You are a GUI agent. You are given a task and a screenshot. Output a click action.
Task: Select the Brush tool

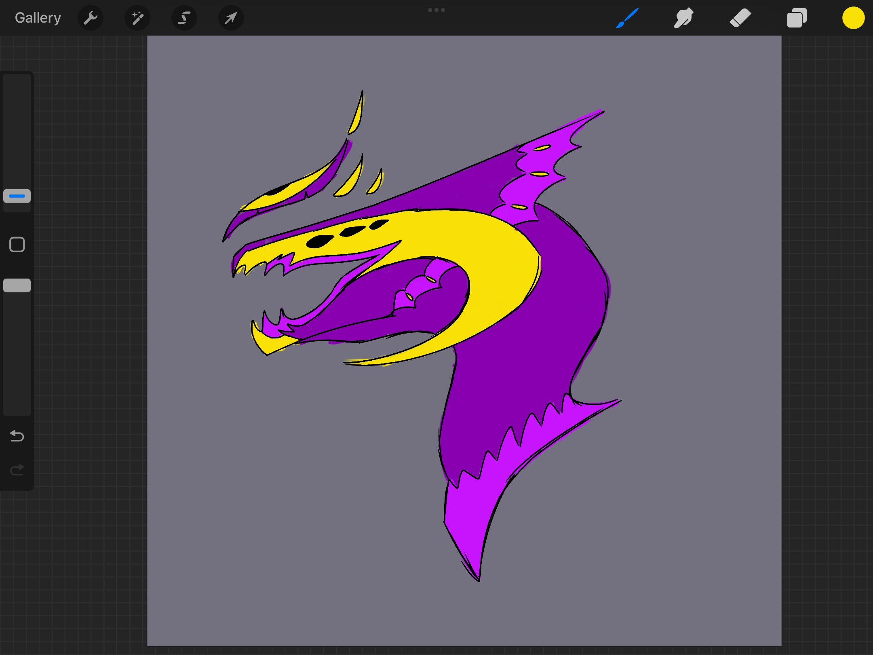(627, 18)
